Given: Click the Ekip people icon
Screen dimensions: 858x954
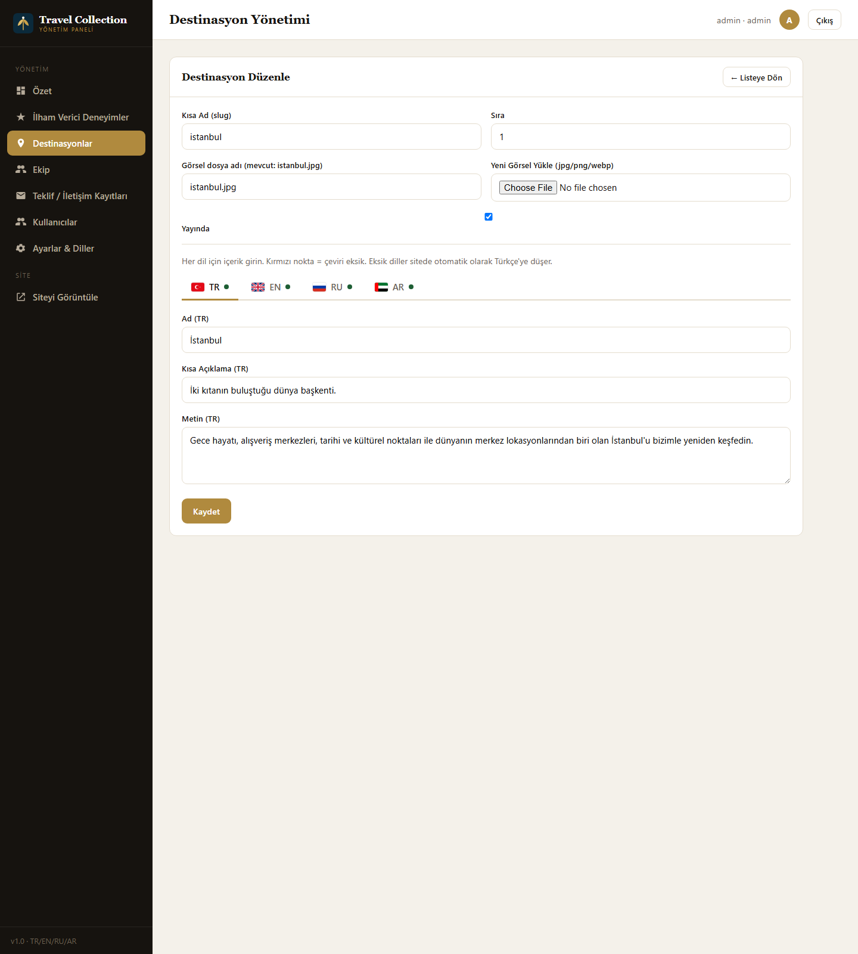Looking at the screenshot, I should [21, 169].
